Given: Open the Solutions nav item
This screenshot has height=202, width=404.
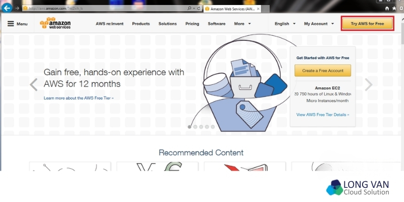Looking at the screenshot, I should (168, 24).
